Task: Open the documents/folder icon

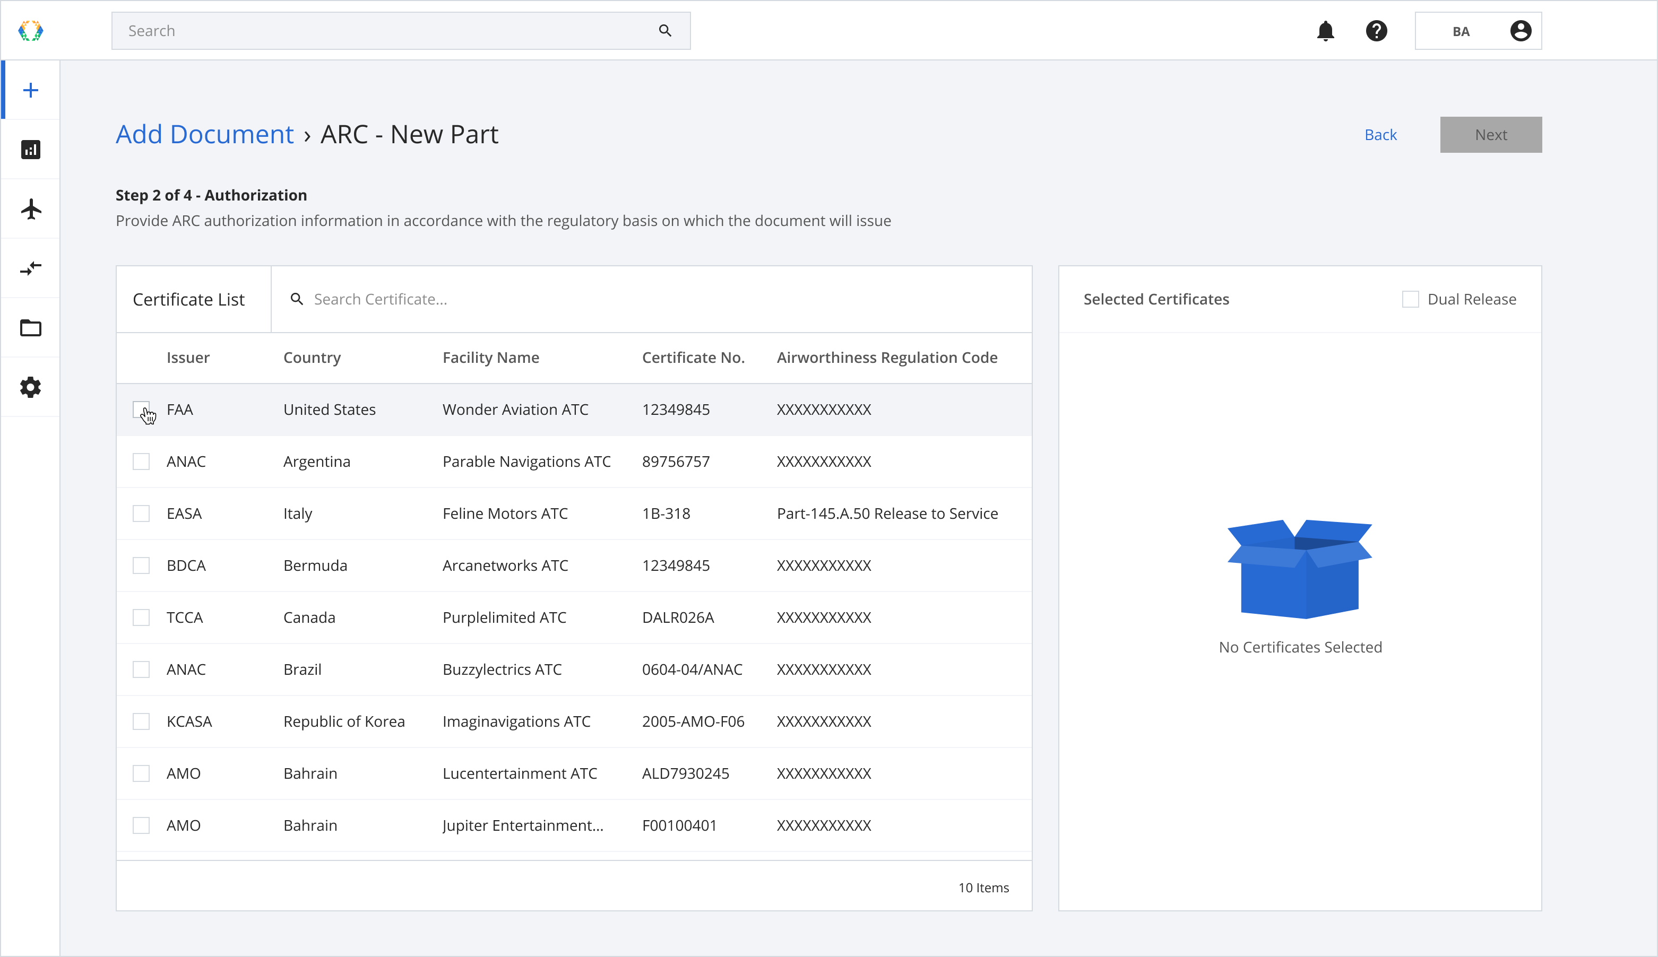Action: (x=31, y=328)
